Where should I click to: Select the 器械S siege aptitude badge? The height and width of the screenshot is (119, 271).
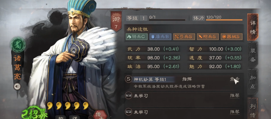tap(231, 37)
